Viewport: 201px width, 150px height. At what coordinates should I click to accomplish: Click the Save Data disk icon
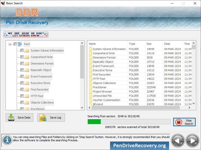[12, 117]
